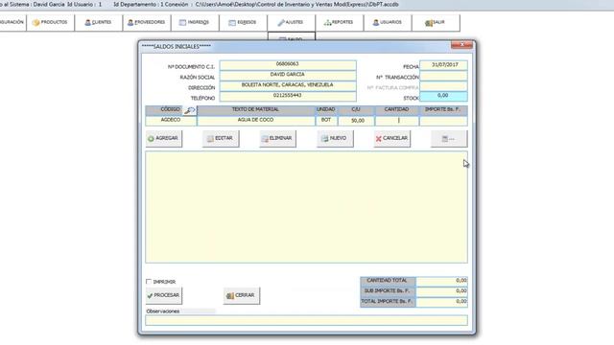
Task: Open the Productos module
Action: click(51, 23)
